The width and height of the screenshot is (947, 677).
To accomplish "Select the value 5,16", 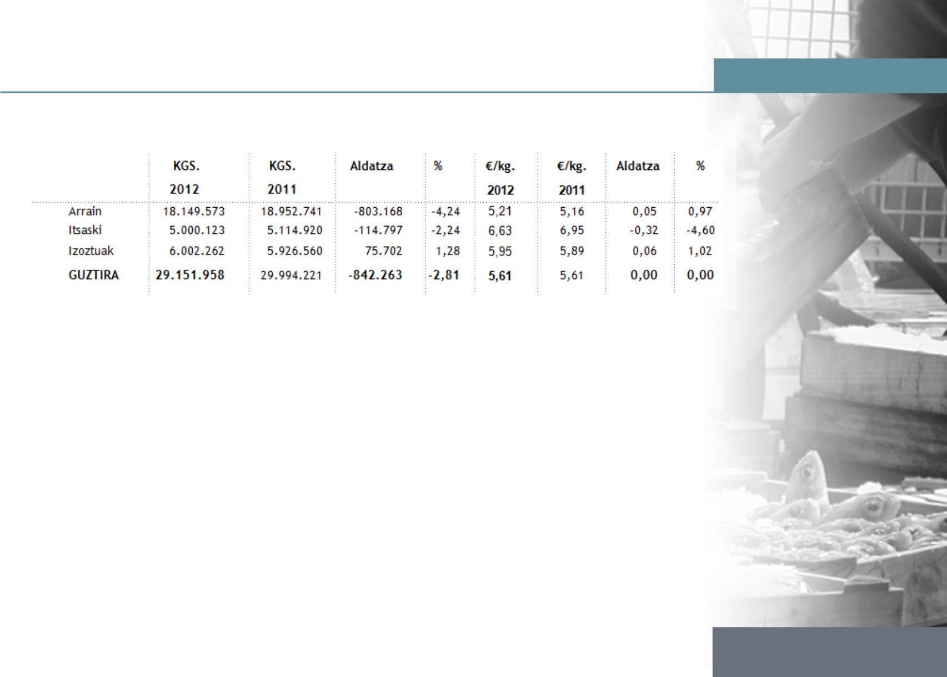I will (572, 211).
